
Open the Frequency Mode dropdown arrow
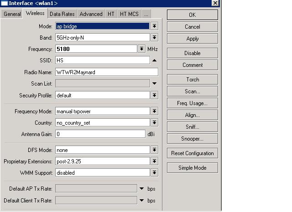pyautogui.click(x=154, y=111)
